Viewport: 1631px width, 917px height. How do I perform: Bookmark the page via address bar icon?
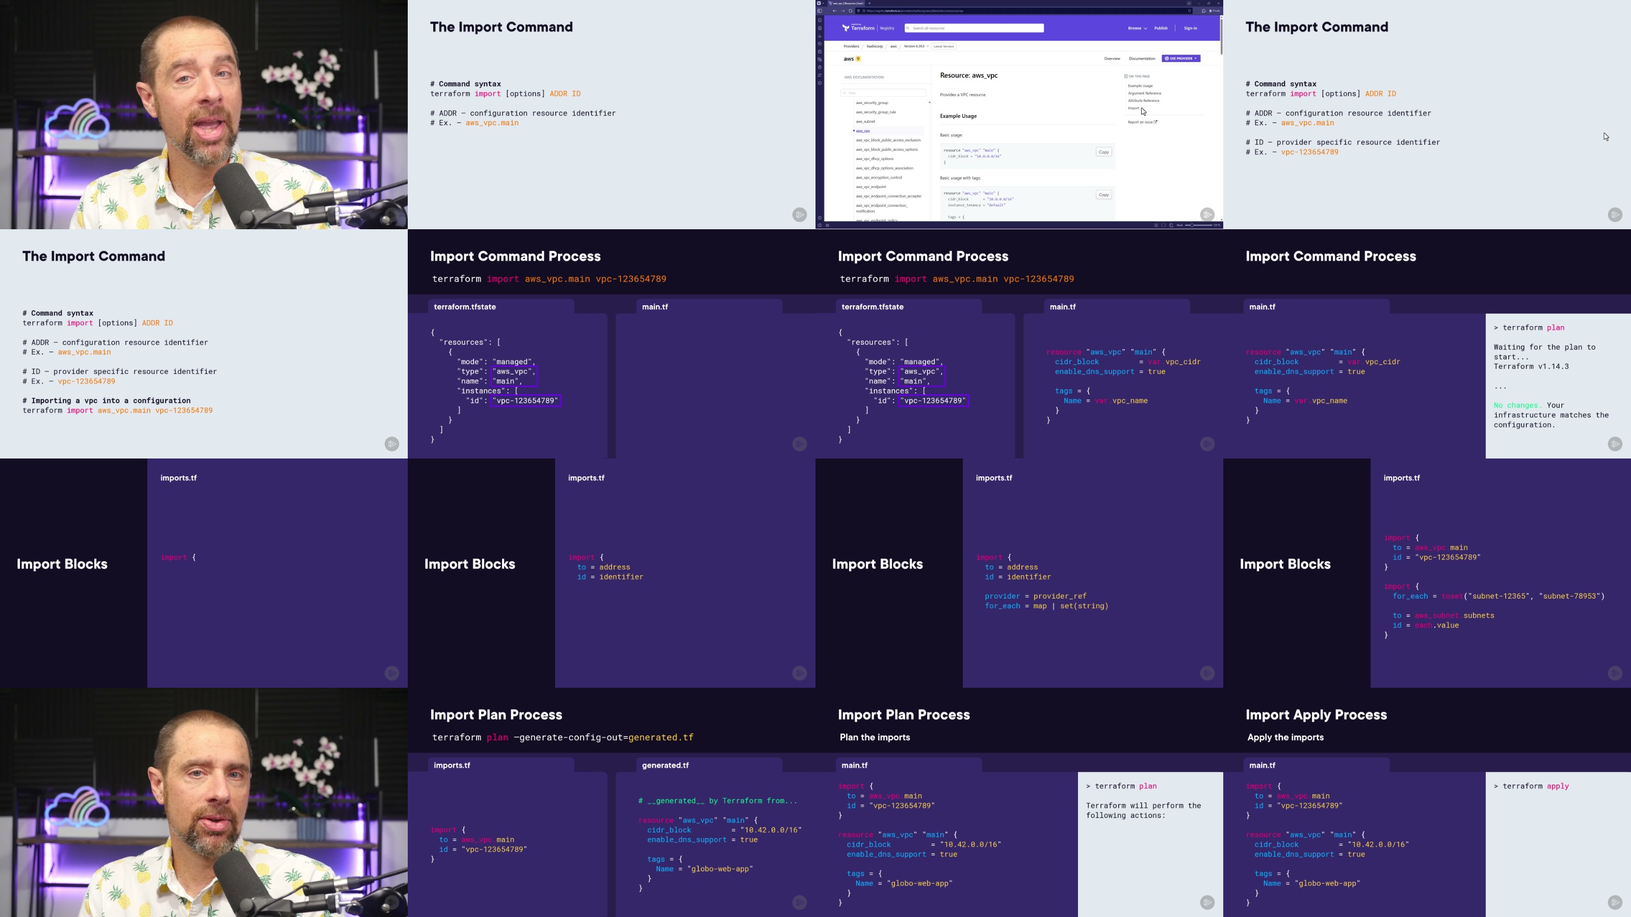[x=1189, y=11]
